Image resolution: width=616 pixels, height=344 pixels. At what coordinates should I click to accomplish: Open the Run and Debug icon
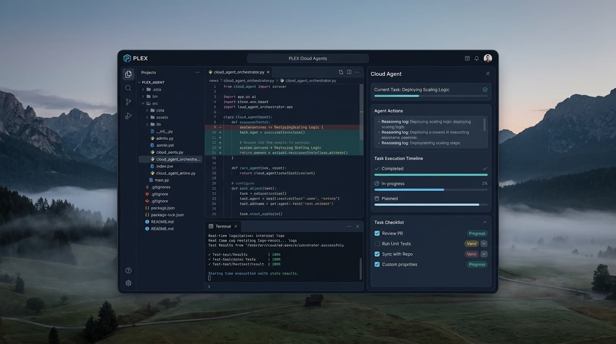point(128,116)
